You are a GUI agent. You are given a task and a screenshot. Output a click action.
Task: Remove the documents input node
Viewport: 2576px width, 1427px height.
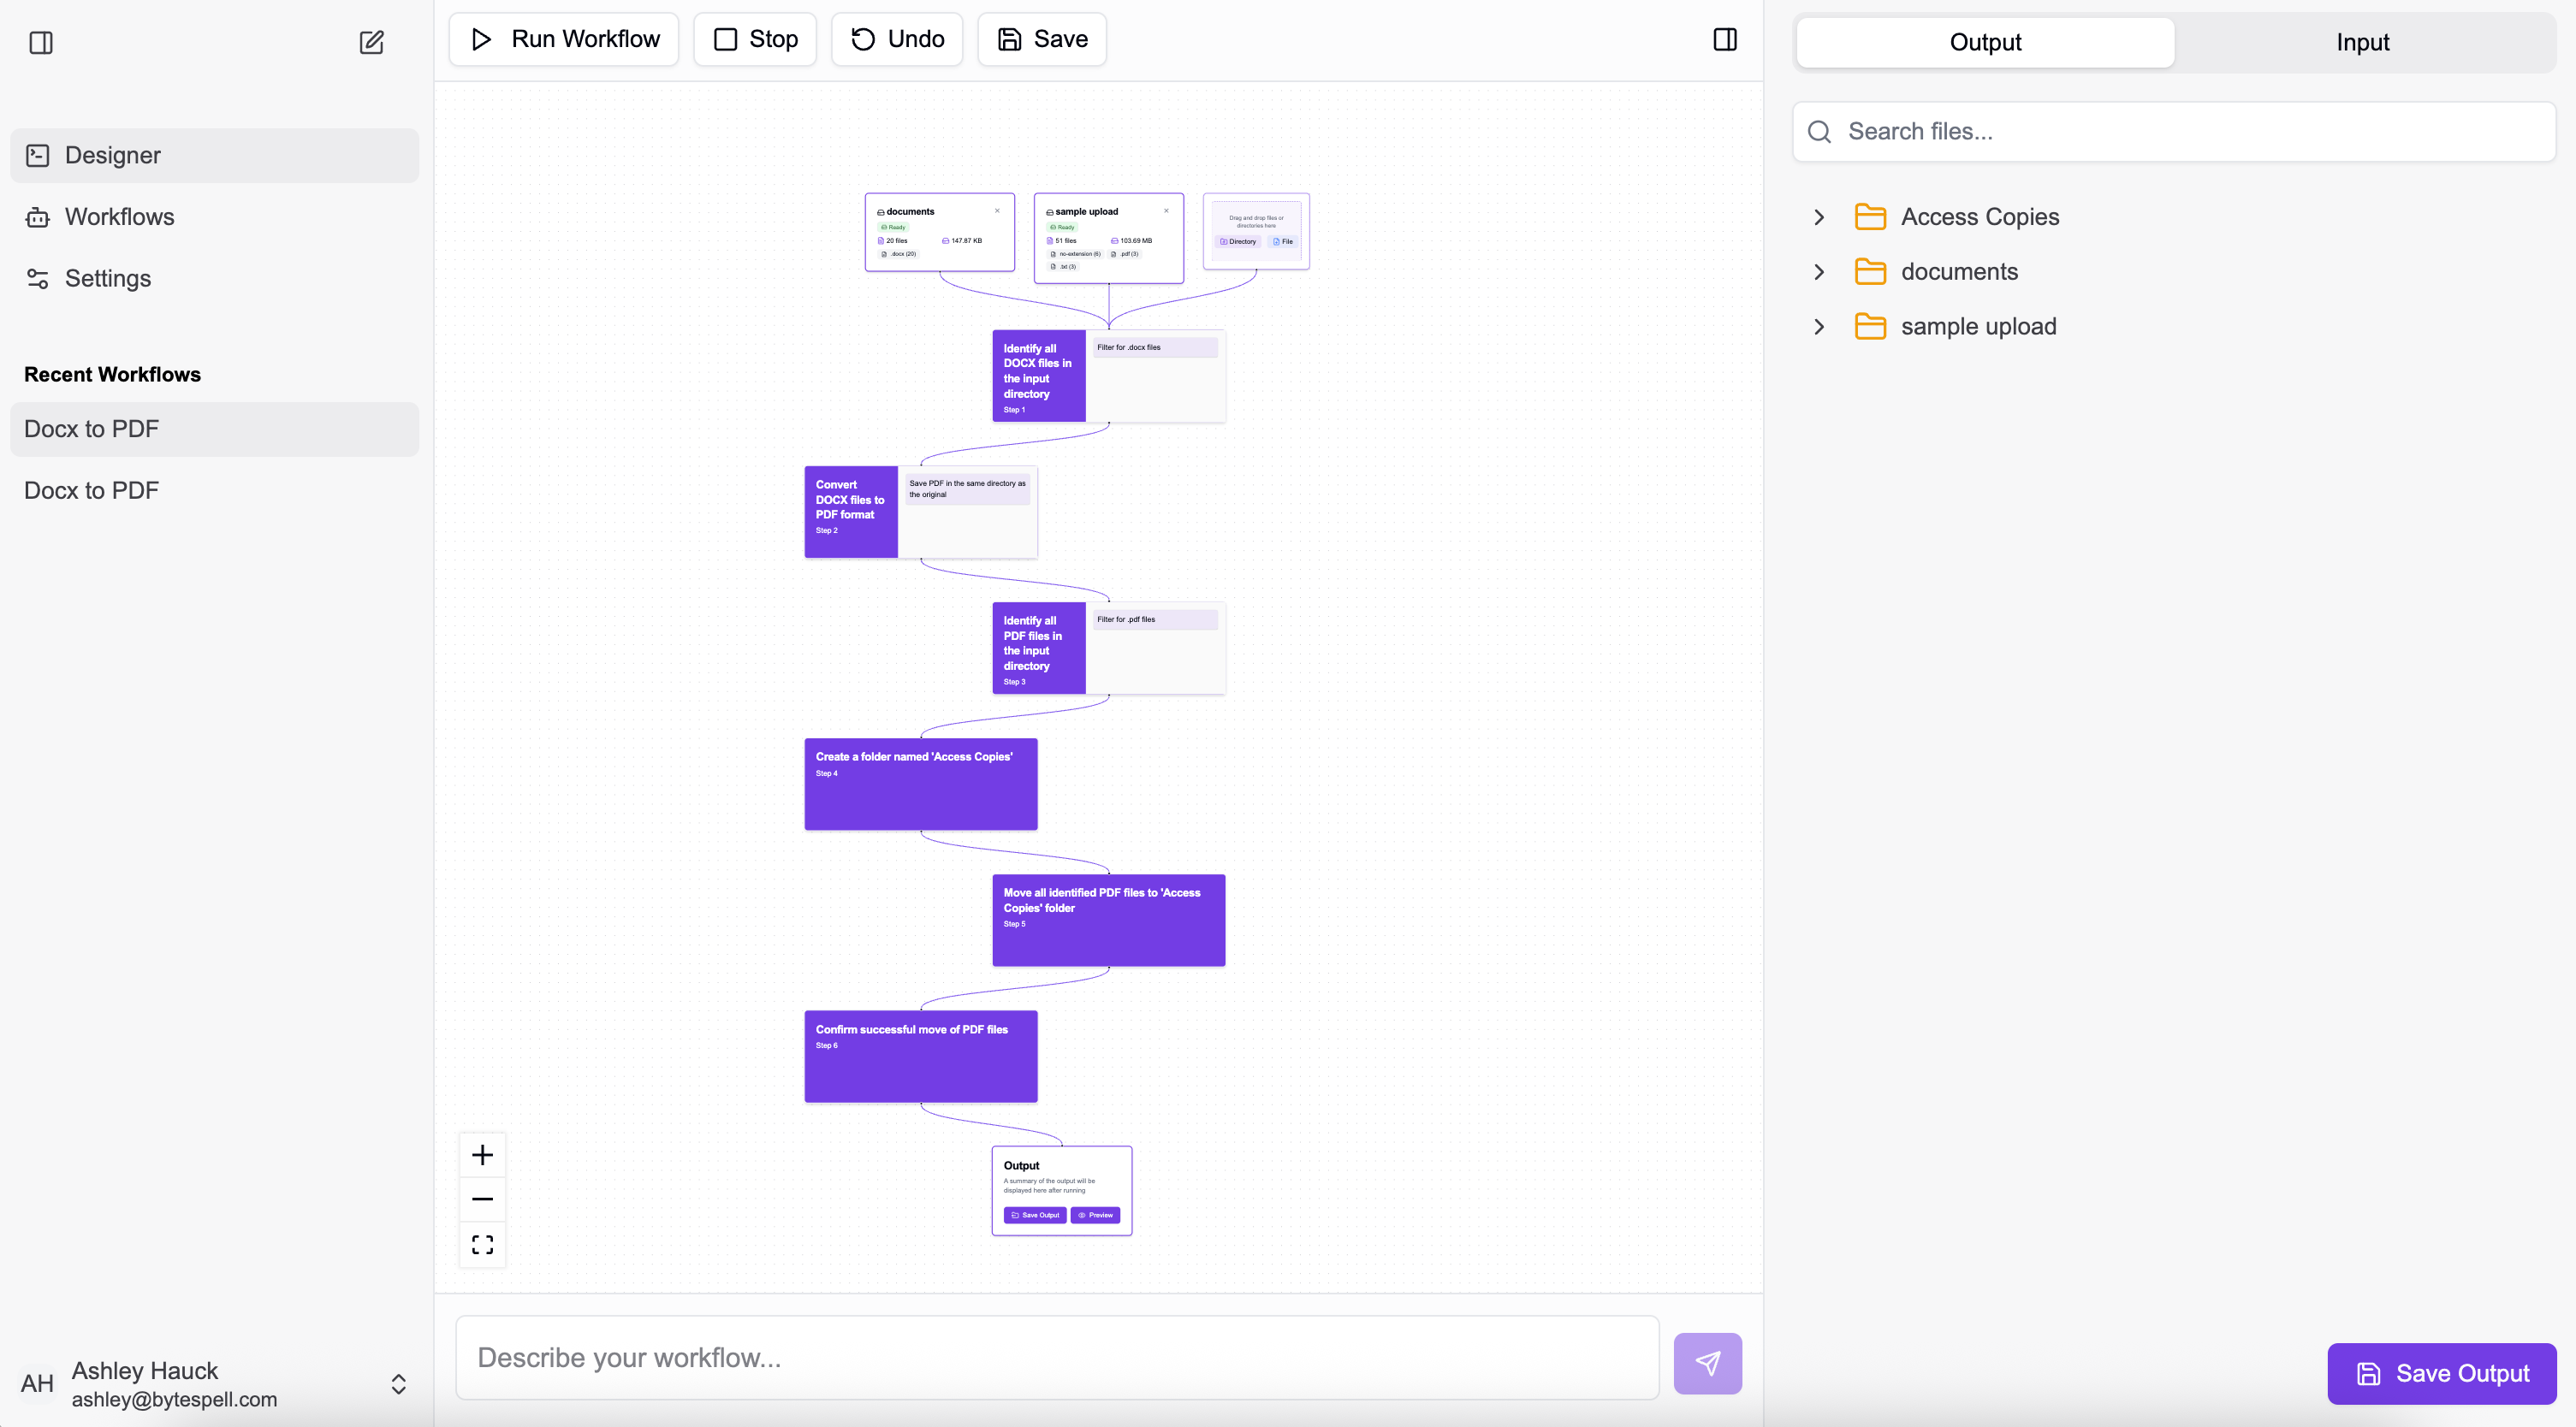tap(997, 211)
